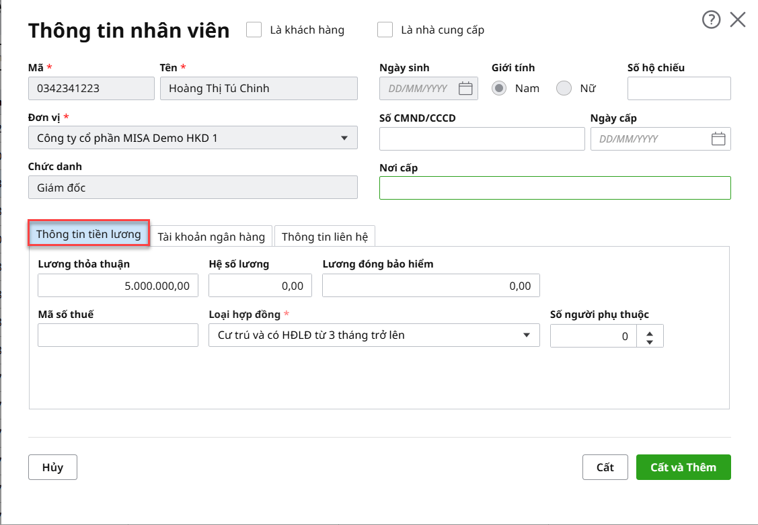This screenshot has height=525, width=758.
Task: Select Nữ gender radio button
Action: [x=564, y=88]
